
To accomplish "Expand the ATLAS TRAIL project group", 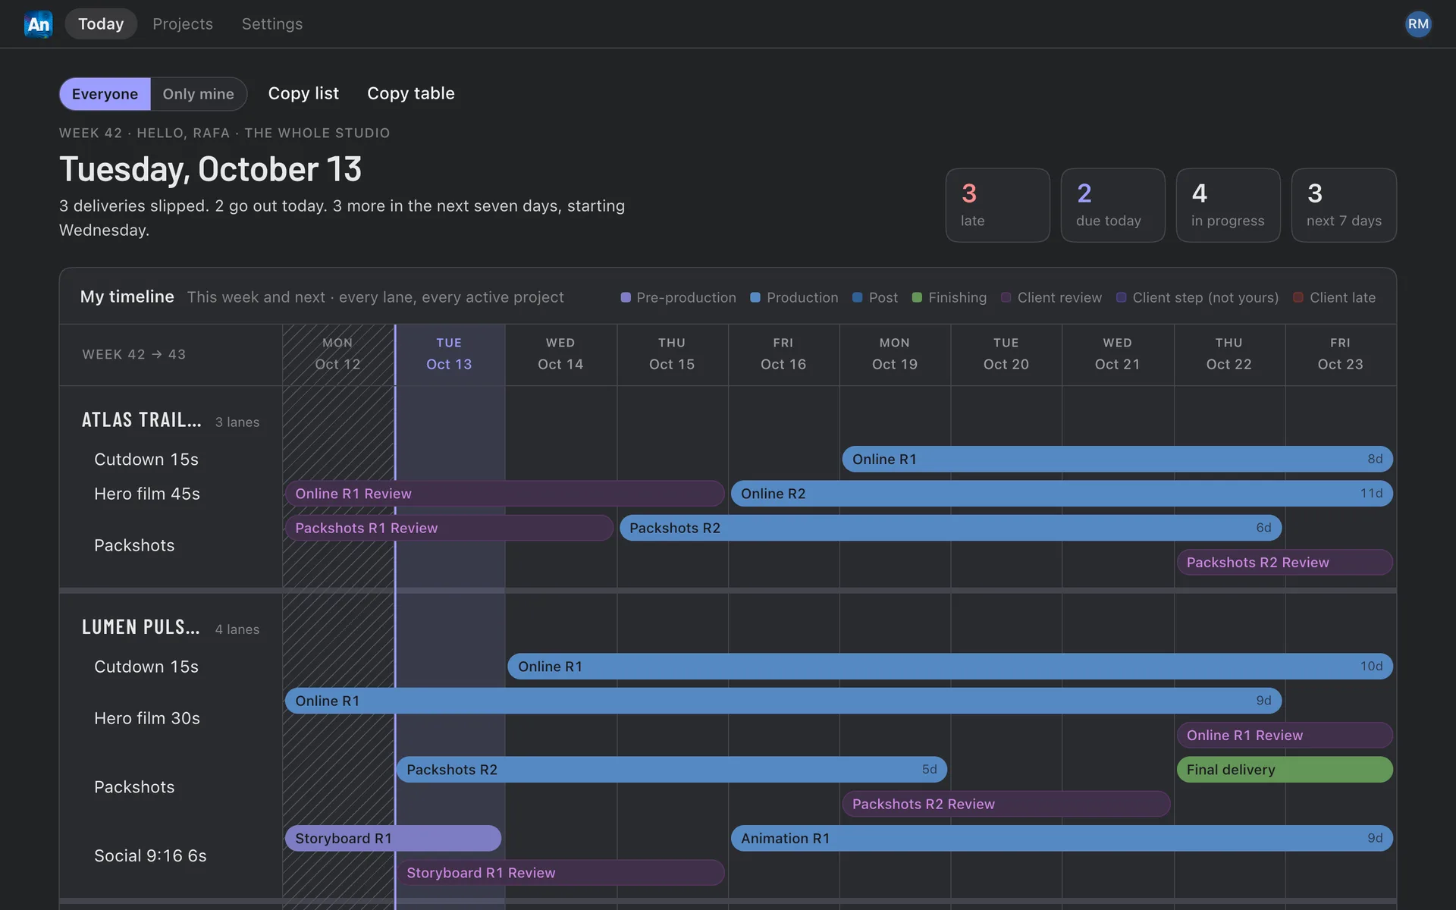I will tap(142, 420).
